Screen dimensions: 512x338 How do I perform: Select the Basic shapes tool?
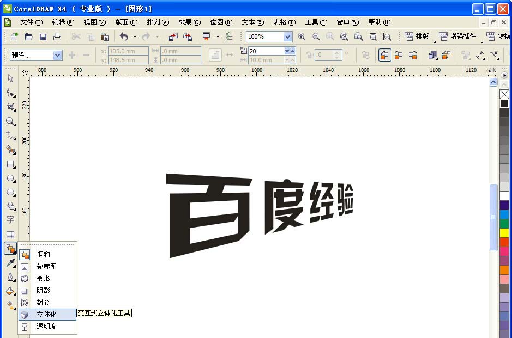pos(10,206)
